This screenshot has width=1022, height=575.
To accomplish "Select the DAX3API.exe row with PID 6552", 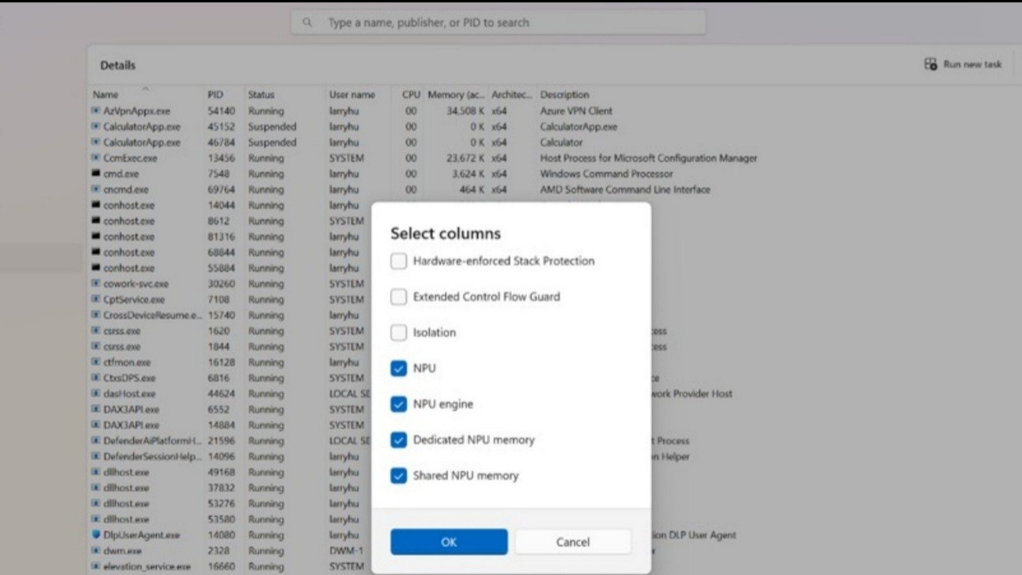I will (x=230, y=409).
